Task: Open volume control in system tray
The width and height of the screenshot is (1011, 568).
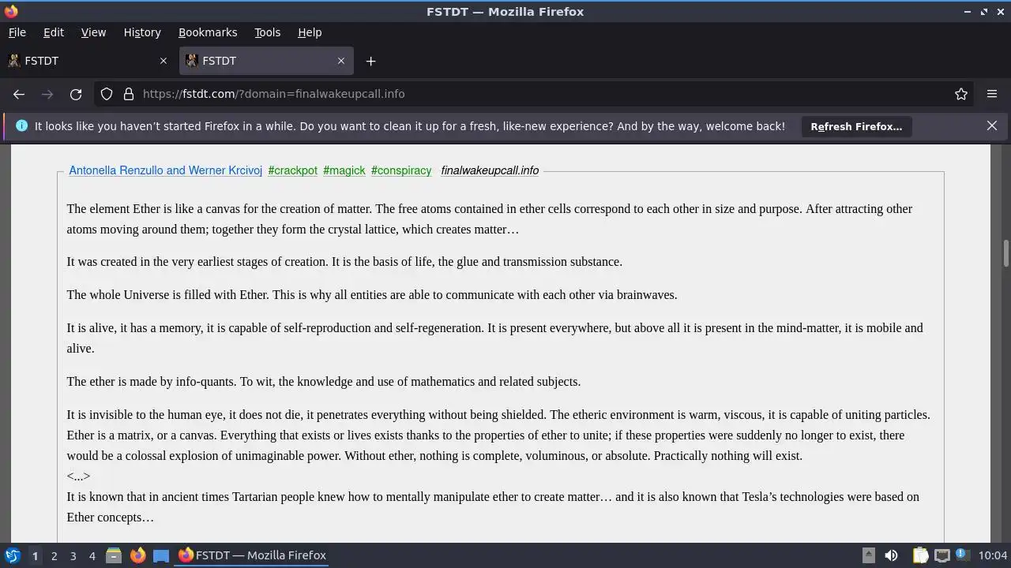Action: pyautogui.click(x=891, y=555)
